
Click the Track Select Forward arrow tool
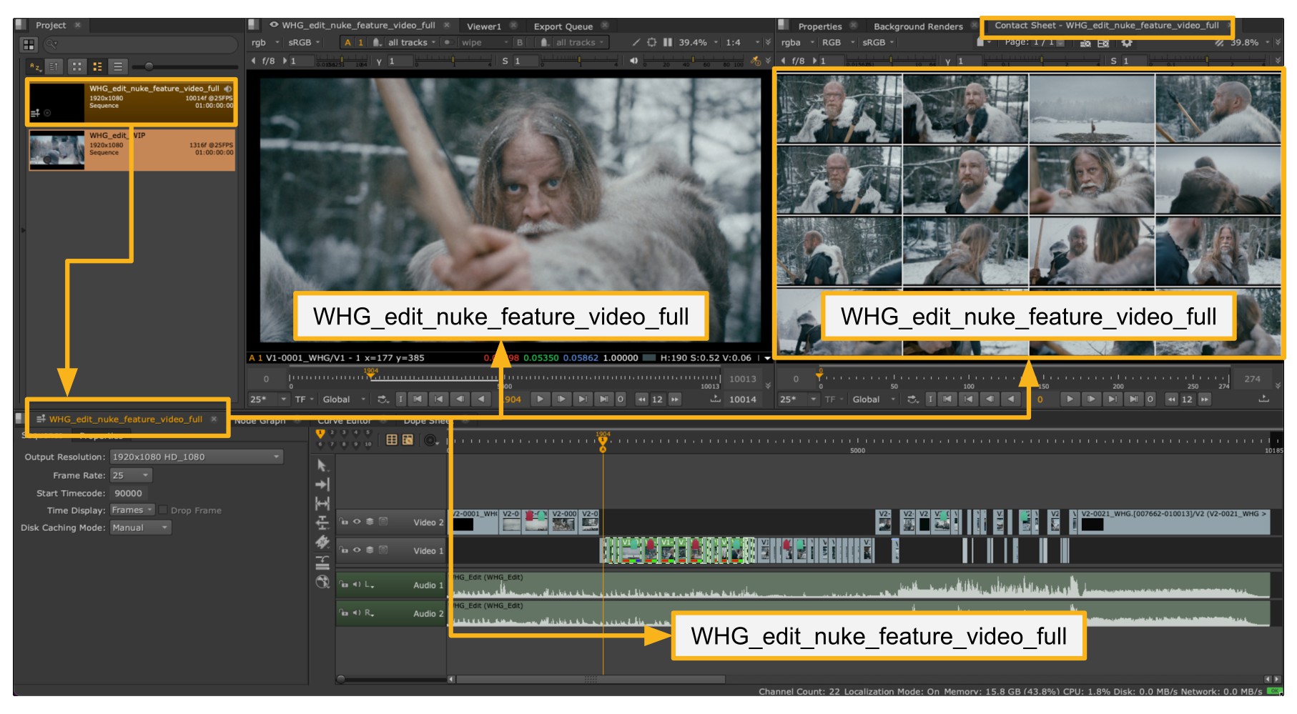(322, 485)
